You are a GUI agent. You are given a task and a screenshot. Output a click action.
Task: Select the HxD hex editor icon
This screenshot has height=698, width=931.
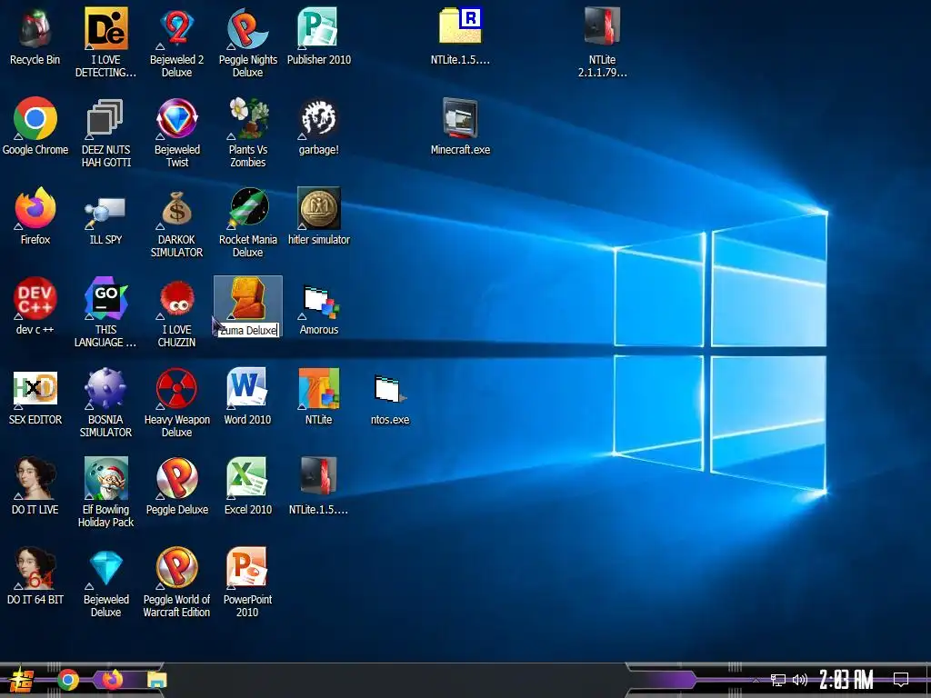[35, 389]
